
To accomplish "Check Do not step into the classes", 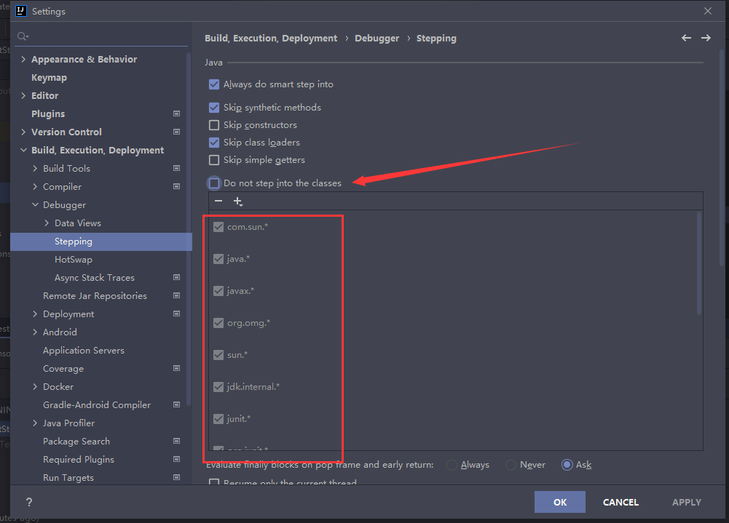I will tap(214, 183).
